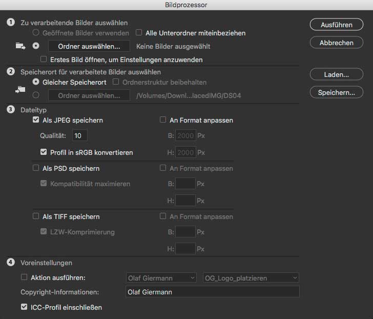The width and height of the screenshot is (373, 319).
Task: Check Als PSD speichern
Action: (36, 168)
